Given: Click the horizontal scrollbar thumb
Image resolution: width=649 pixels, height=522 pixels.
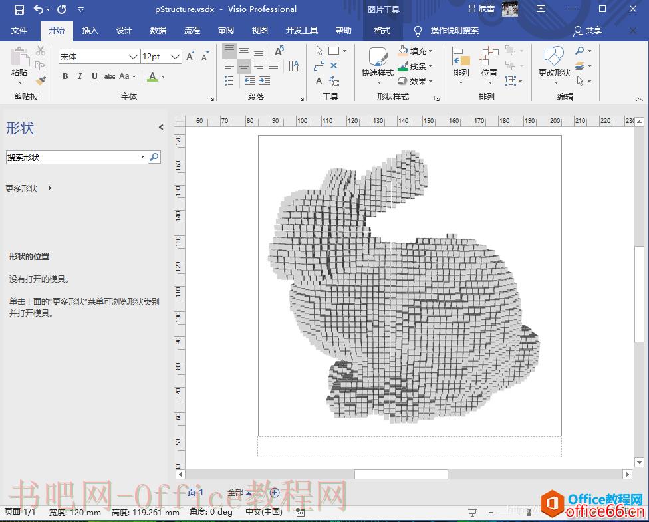Looking at the screenshot, I should click(x=401, y=474).
